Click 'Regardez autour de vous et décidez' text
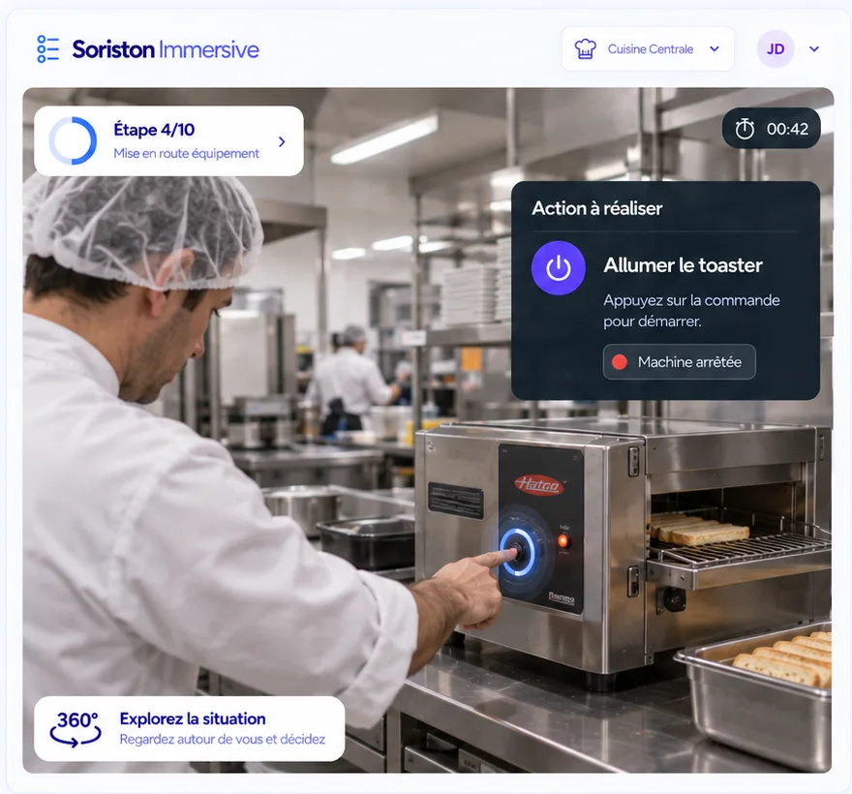852x794 pixels. coord(223,740)
